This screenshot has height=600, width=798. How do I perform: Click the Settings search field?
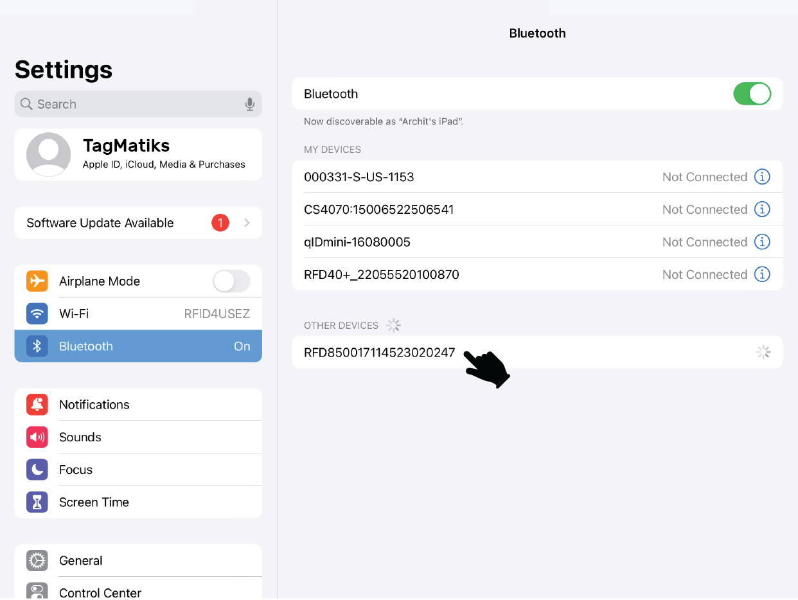click(129, 104)
